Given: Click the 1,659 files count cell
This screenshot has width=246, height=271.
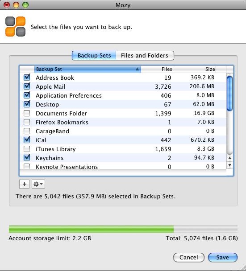Looking at the screenshot, I should [163, 149].
